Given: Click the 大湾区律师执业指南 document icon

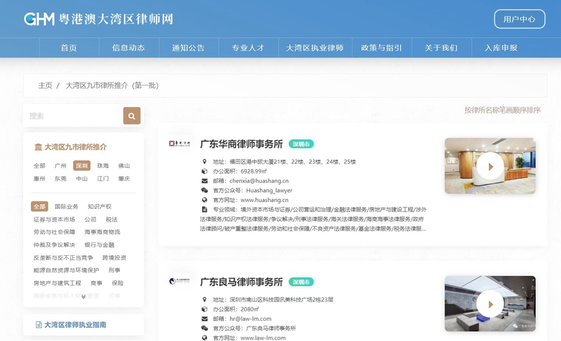Looking at the screenshot, I should click(39, 325).
